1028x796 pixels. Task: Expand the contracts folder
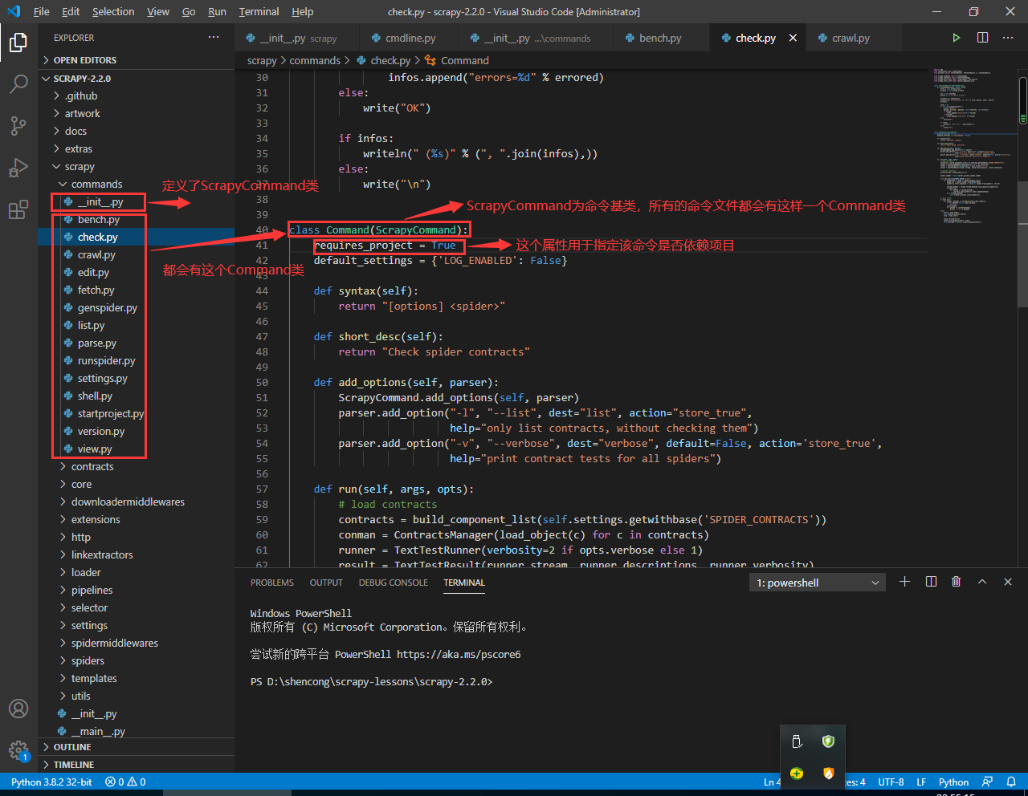pyautogui.click(x=136, y=466)
